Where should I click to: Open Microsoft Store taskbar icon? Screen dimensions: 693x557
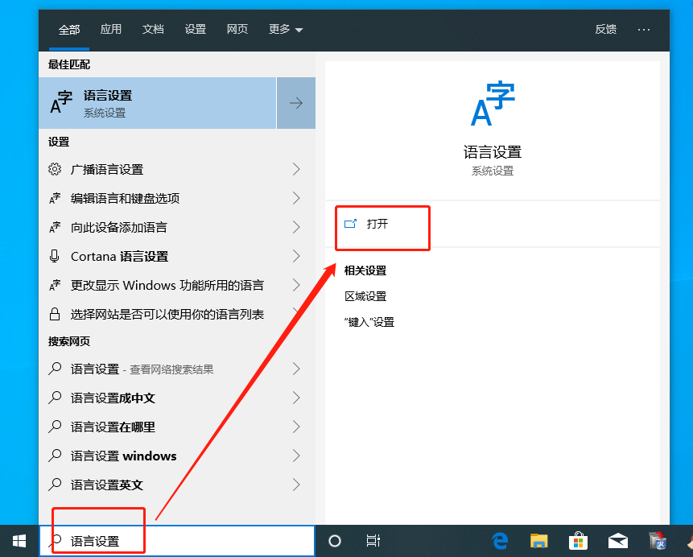click(578, 541)
